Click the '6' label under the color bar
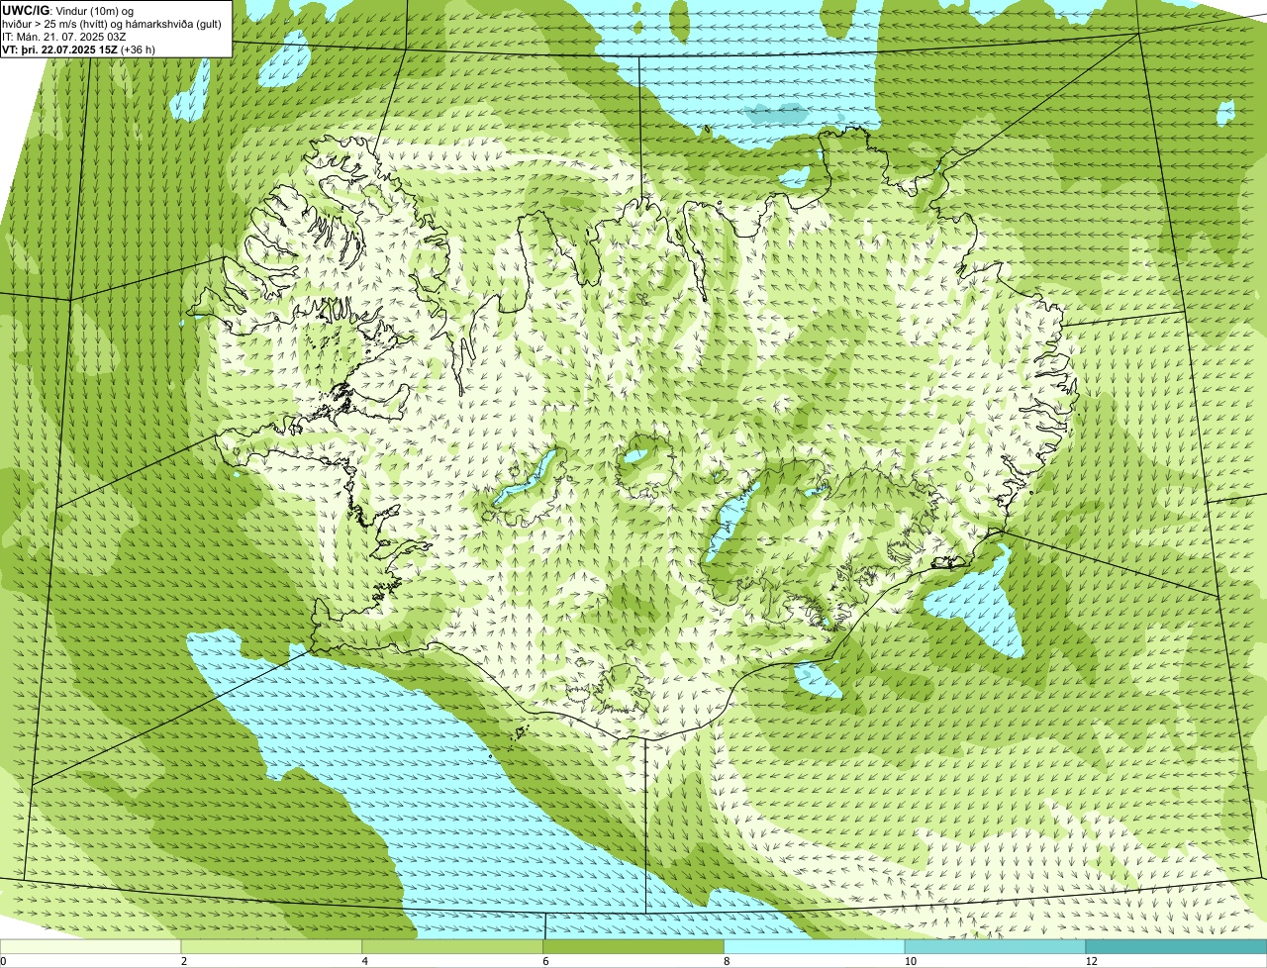This screenshot has width=1267, height=968. 545,962
